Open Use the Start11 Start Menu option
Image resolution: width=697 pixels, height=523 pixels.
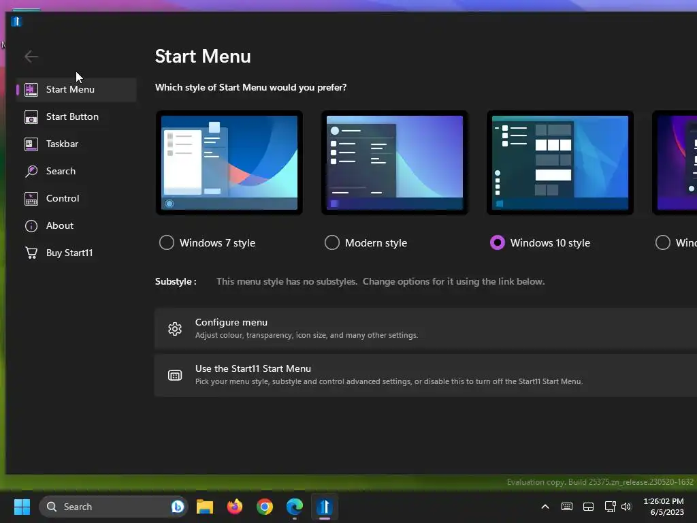coord(425,375)
